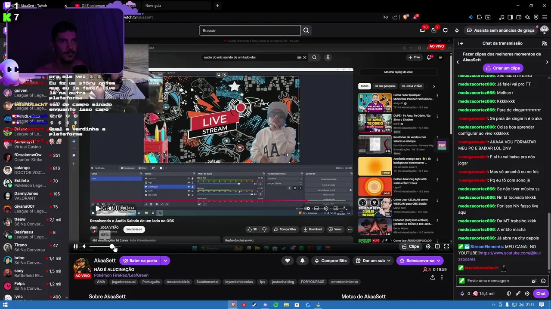Open the player settings gear icon
Image resolution: width=551 pixels, height=309 pixels.
(428, 246)
